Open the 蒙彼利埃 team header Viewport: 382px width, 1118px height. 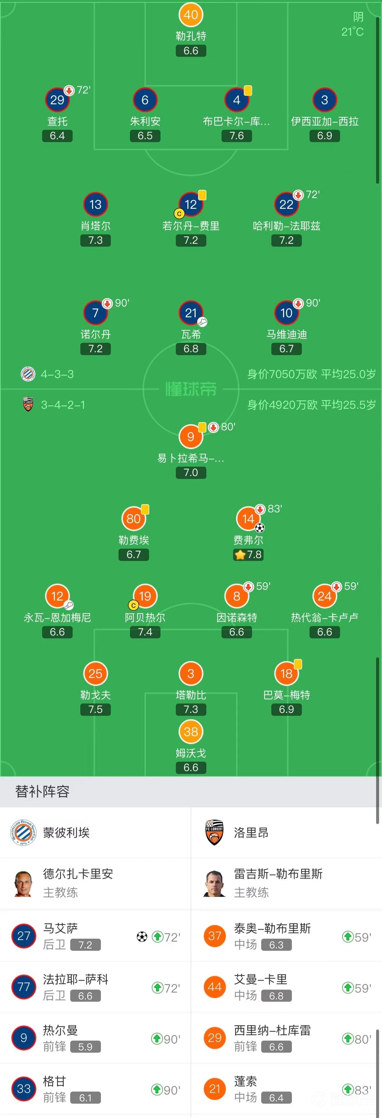95,832
